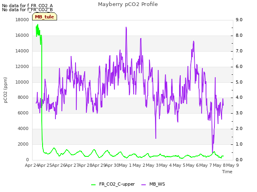Click the purple MB_WS peak near May 1
The height and width of the screenshot is (192, 257).
126,28
